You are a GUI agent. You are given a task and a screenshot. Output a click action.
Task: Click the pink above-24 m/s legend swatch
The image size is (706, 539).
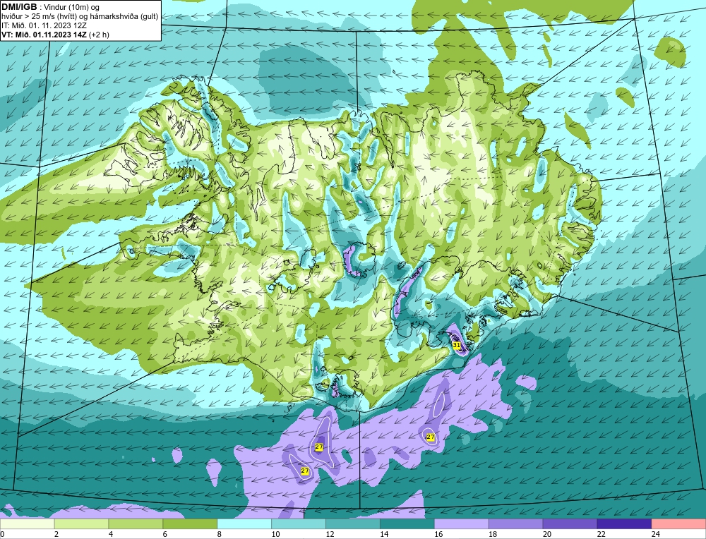point(678,524)
